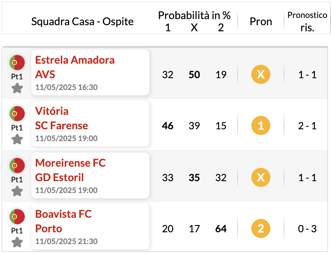Select the X prediction badge for Estrela Amadora

pyautogui.click(x=261, y=74)
